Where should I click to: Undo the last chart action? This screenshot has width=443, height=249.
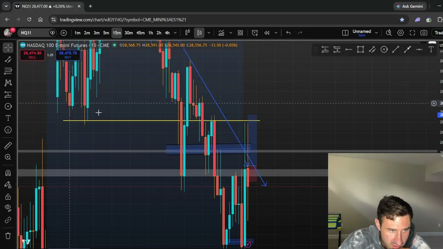click(x=288, y=33)
